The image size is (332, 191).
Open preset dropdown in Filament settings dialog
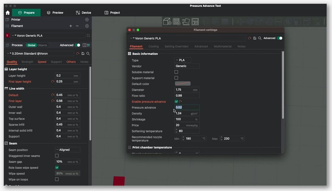tap(187, 38)
